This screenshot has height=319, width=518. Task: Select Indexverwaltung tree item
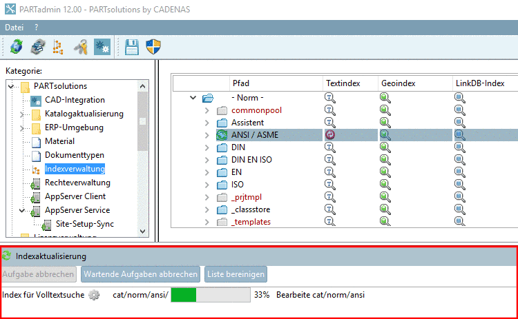click(x=75, y=169)
